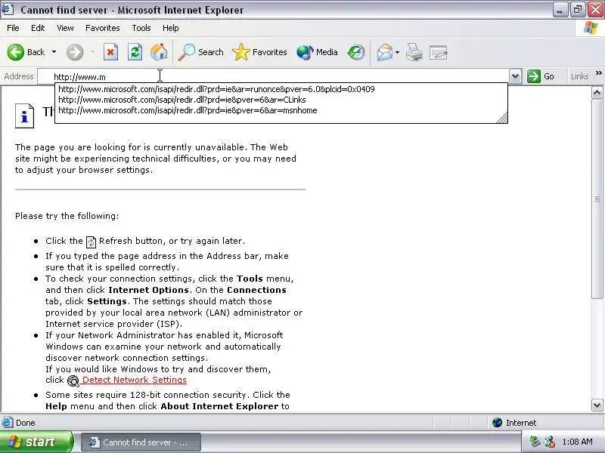Expand the Links toolbar chevron
Screen dimensions: 605x453
coord(598,73)
